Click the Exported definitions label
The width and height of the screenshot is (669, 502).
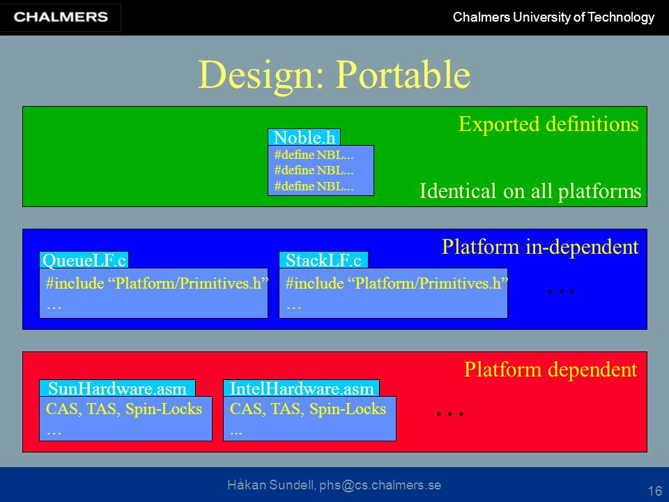pos(548,124)
